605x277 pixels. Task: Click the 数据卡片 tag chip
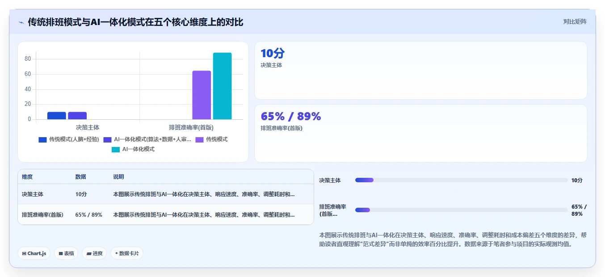tap(127, 253)
